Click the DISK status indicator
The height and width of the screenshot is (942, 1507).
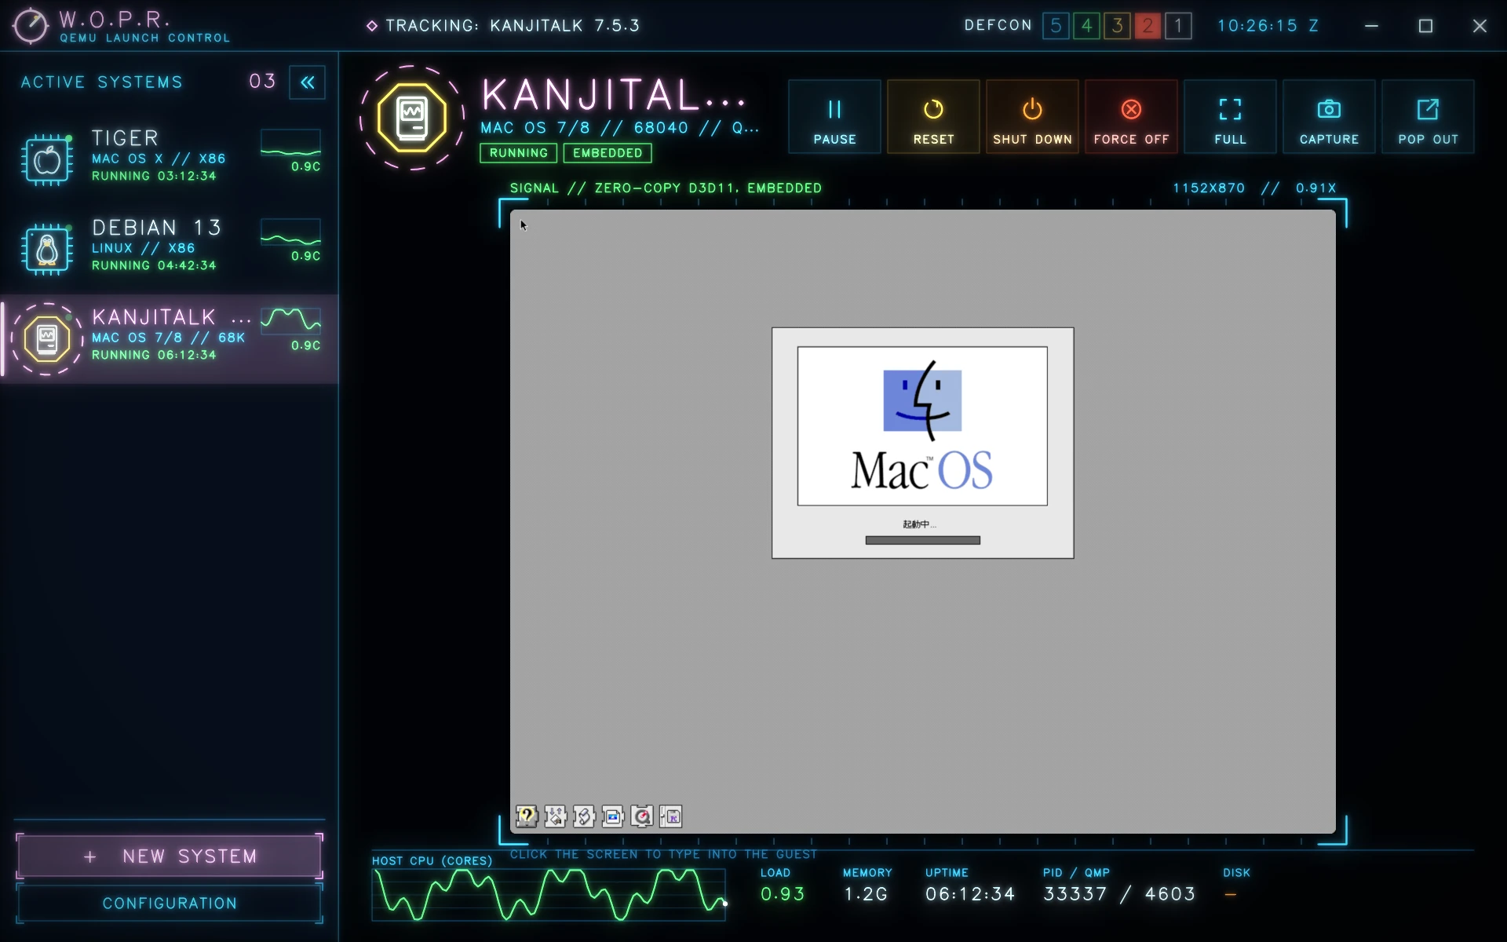[x=1231, y=894]
